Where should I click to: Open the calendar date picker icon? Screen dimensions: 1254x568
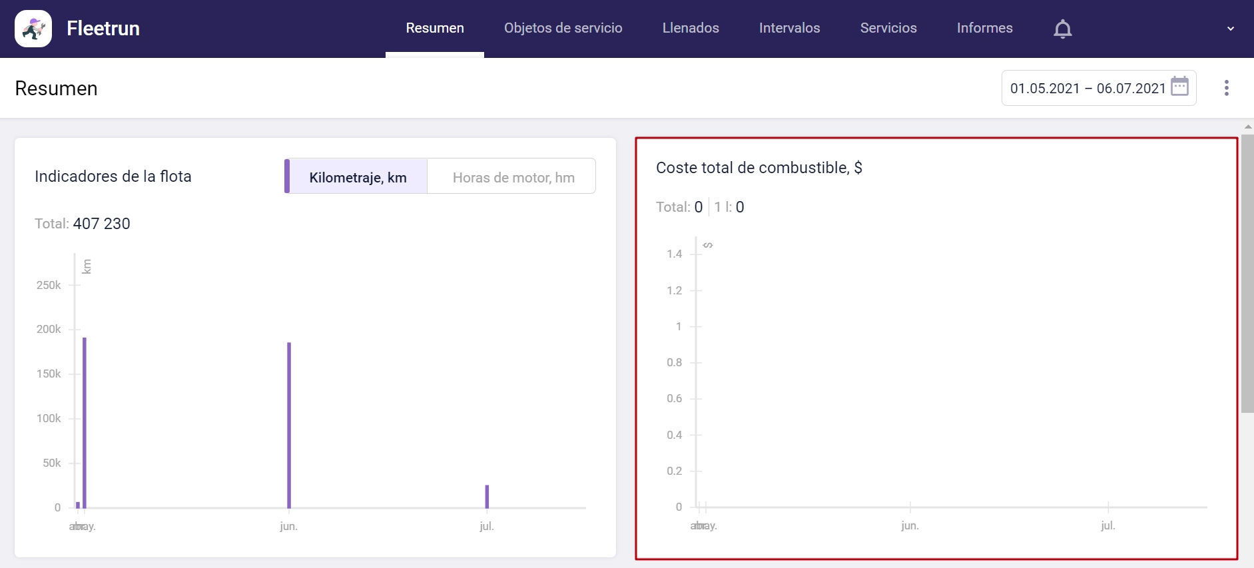click(x=1179, y=87)
